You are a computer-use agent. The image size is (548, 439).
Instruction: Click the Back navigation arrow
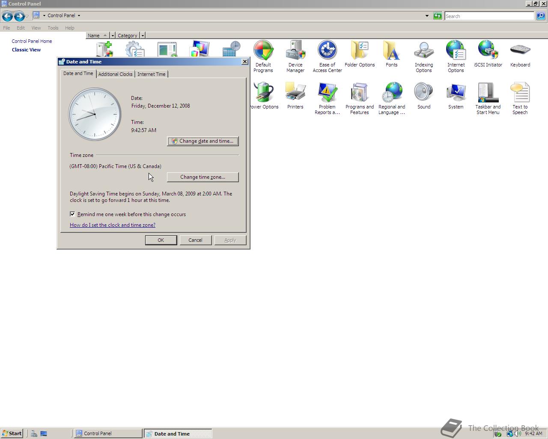click(x=7, y=16)
